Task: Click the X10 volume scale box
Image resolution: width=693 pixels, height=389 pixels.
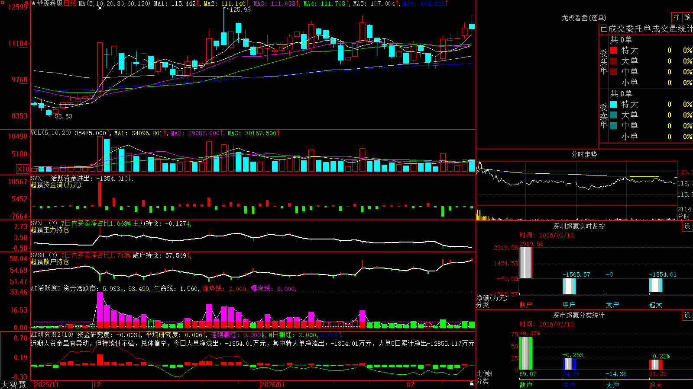Action: [23, 169]
